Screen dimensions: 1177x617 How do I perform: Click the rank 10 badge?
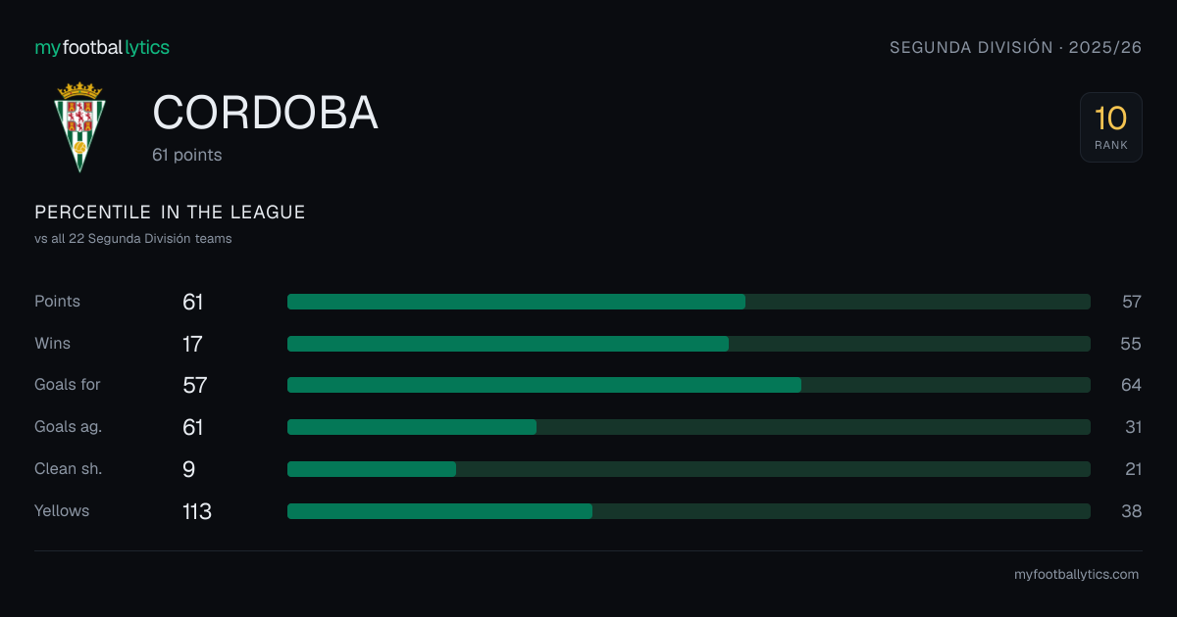pyautogui.click(x=1111, y=127)
